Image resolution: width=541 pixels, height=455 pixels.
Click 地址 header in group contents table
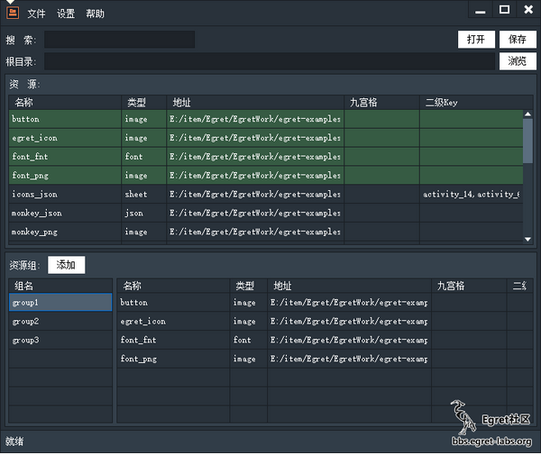coord(349,286)
